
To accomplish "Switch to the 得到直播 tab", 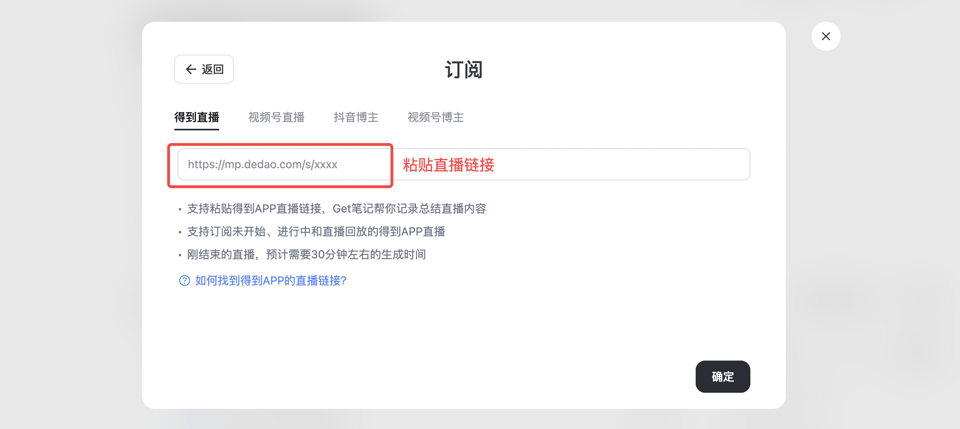I will 196,117.
